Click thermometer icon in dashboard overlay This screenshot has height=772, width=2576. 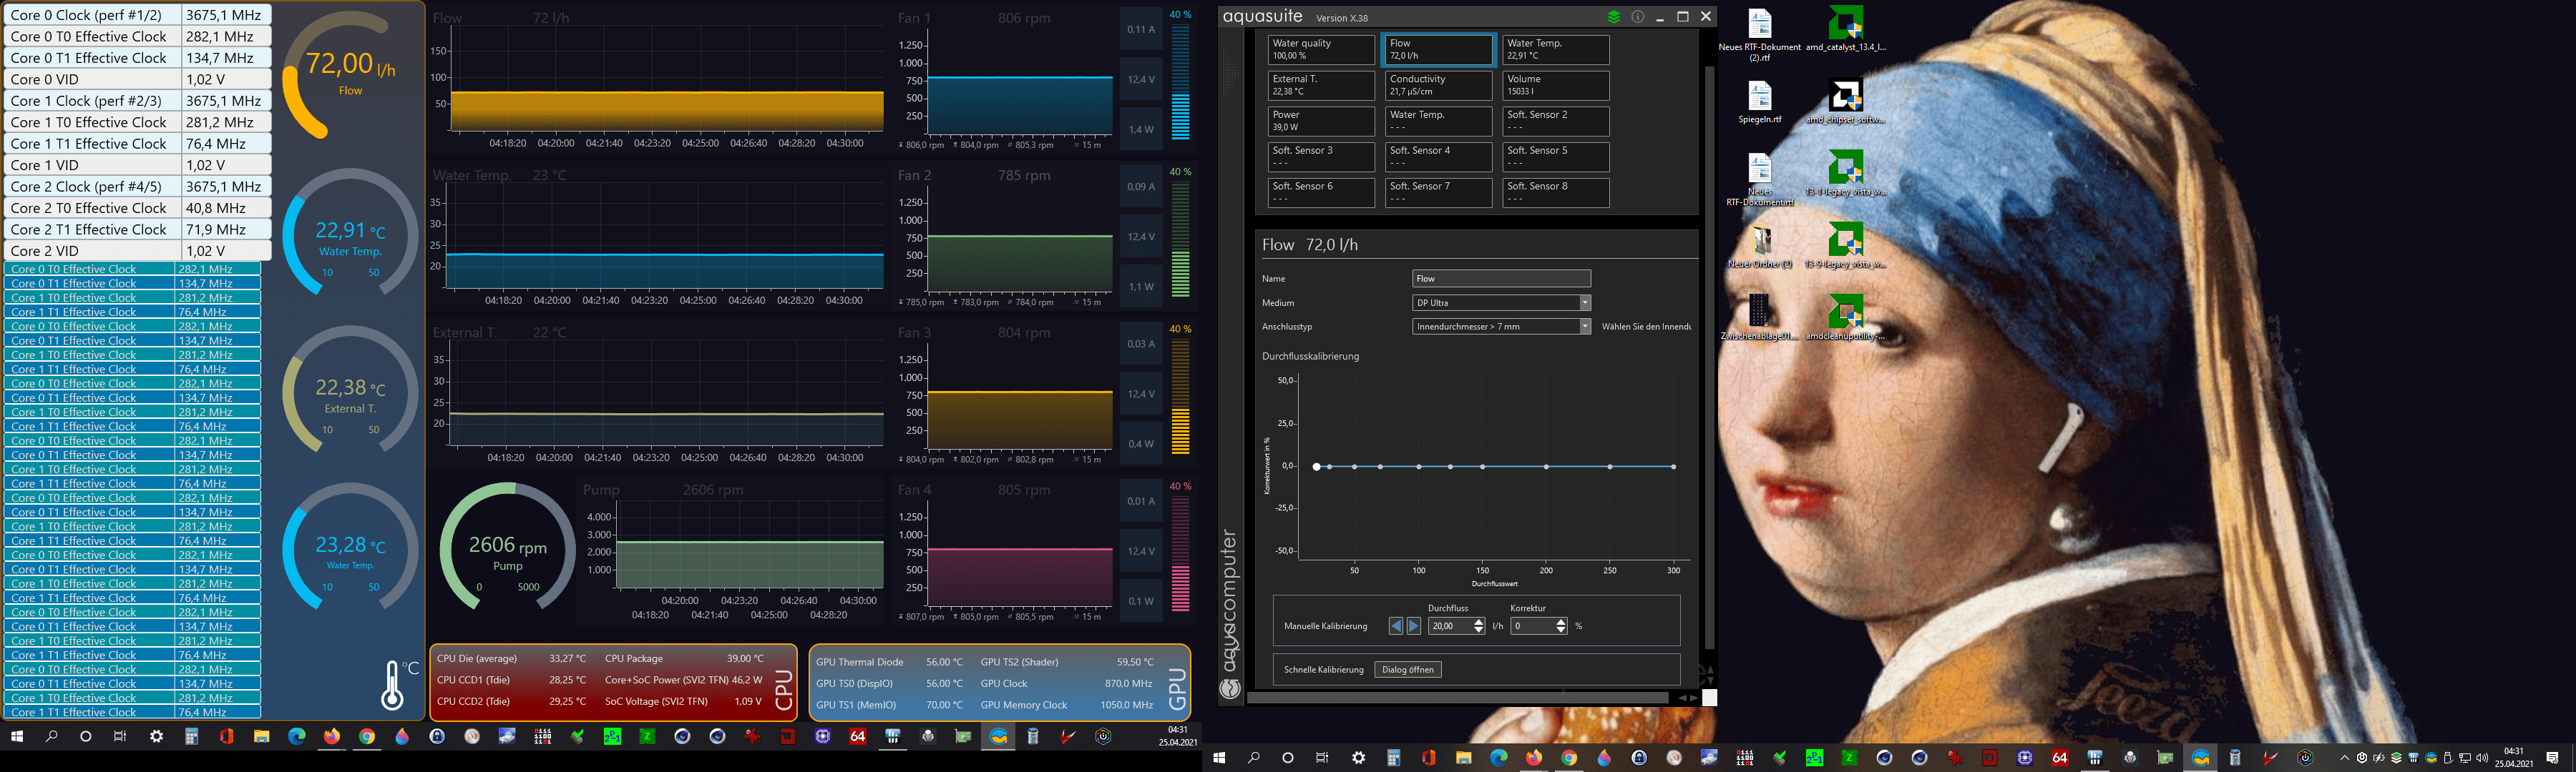(393, 685)
